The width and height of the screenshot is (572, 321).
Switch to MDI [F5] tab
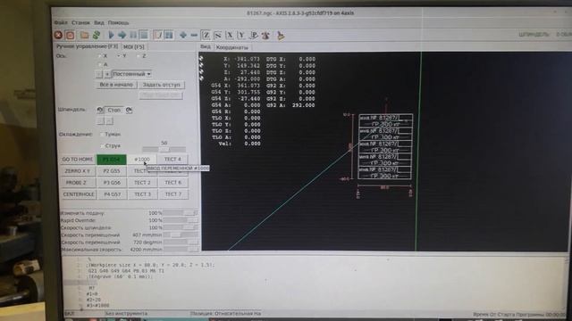pyautogui.click(x=134, y=47)
